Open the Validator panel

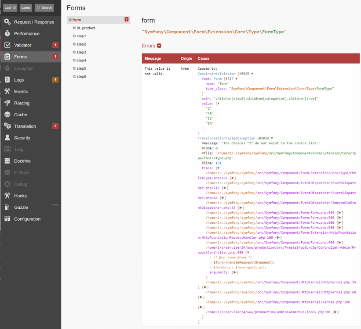click(x=31, y=45)
